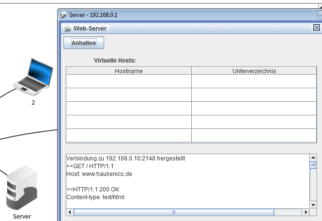Click right arrow of log horizontal scrollbar
The image size is (322, 221).
point(305,212)
